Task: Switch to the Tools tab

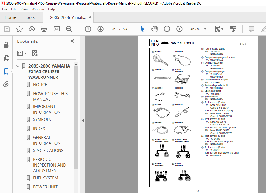Action: pos(30,17)
